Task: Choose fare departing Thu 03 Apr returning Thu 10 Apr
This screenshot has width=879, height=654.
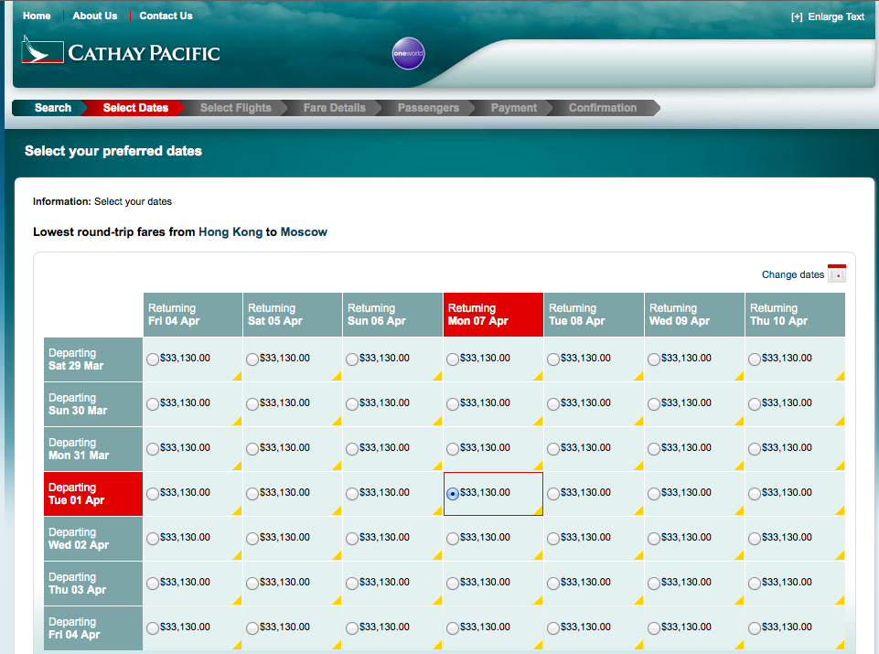Action: tap(755, 584)
